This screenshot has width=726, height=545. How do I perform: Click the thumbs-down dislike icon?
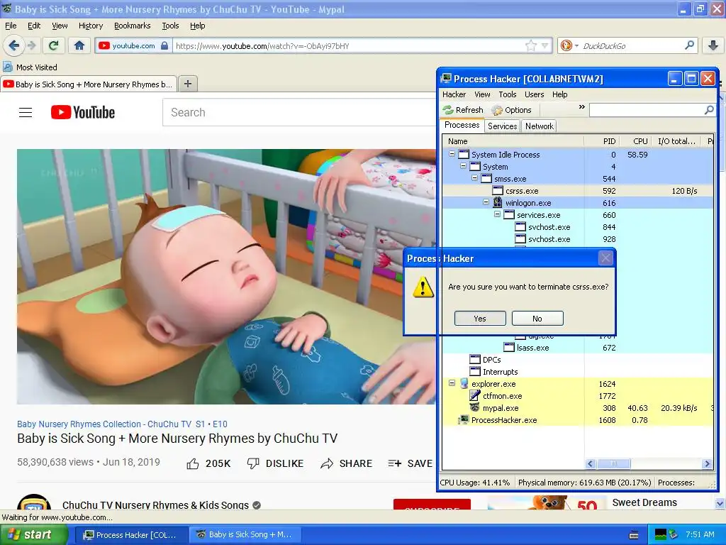253,463
